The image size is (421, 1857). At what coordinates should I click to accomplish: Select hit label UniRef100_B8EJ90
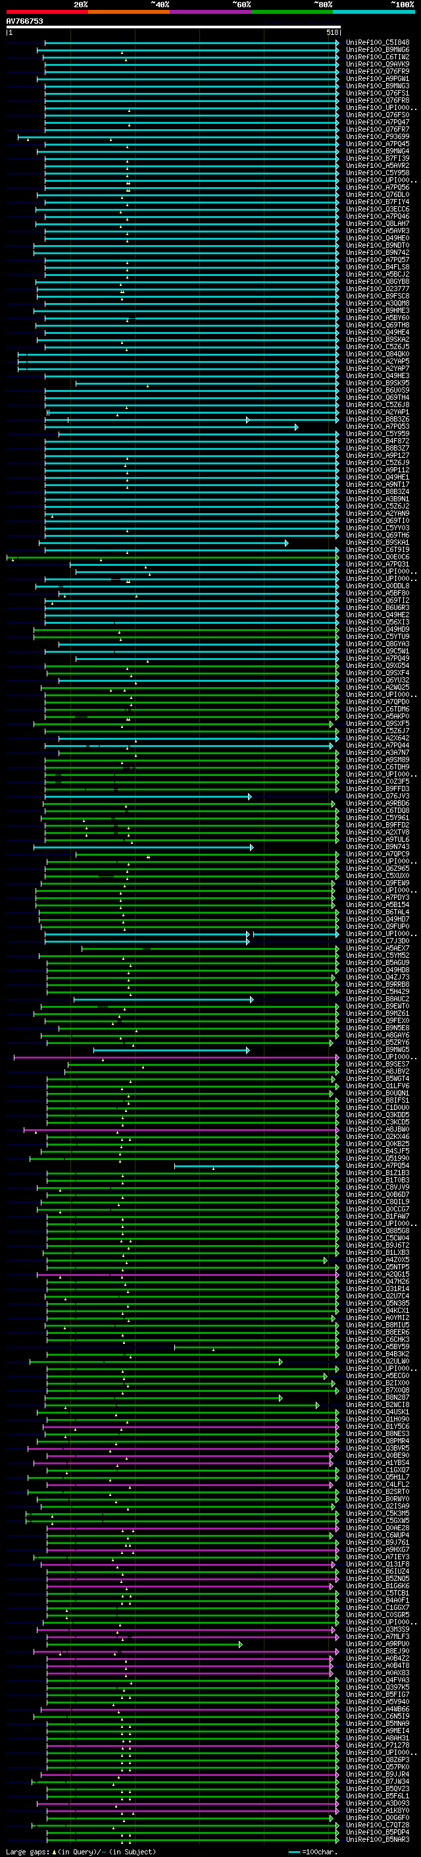click(x=378, y=1651)
